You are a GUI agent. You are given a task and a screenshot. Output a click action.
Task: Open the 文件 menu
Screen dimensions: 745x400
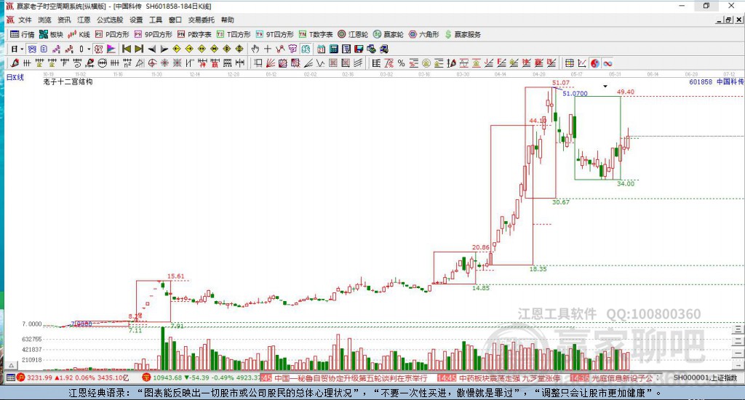click(25, 20)
